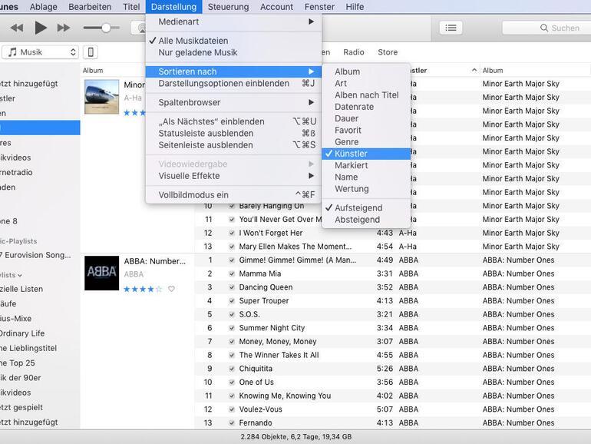The image size is (591, 444).
Task: Toggle checkbox for Super Trouper
Action: pyautogui.click(x=232, y=301)
